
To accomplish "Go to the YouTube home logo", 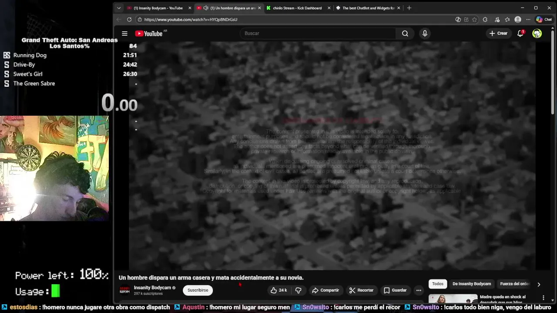I will point(149,33).
